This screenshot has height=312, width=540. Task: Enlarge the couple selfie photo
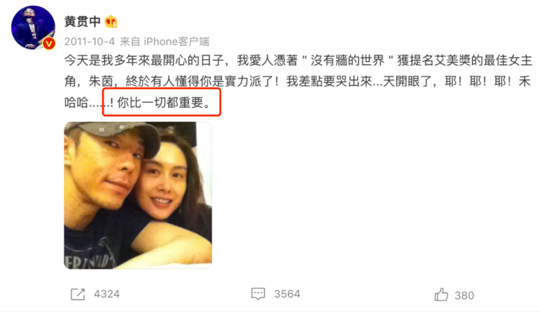(138, 195)
